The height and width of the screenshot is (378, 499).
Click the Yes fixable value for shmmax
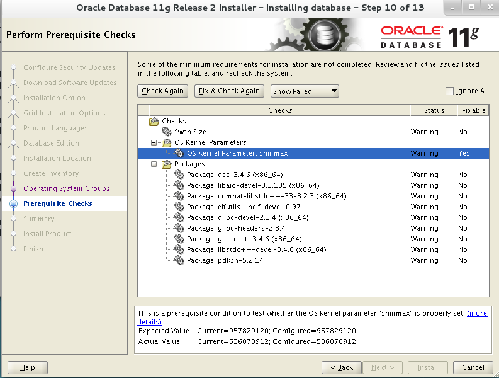pos(464,153)
